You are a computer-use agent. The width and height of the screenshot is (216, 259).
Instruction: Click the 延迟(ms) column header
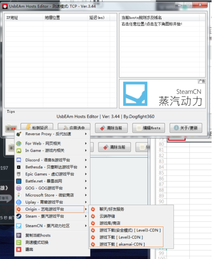click(99, 17)
